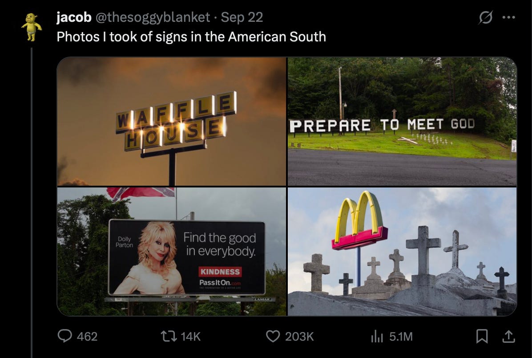Click the 5.1M views count
The width and height of the screenshot is (532, 358).
[x=401, y=336]
